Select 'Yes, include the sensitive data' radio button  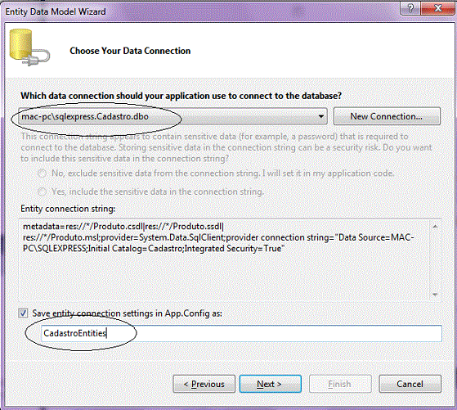point(43,191)
